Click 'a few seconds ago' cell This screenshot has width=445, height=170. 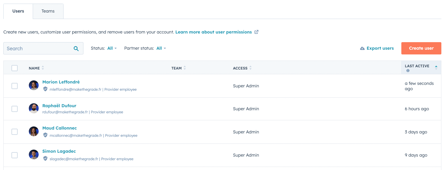click(x=419, y=86)
